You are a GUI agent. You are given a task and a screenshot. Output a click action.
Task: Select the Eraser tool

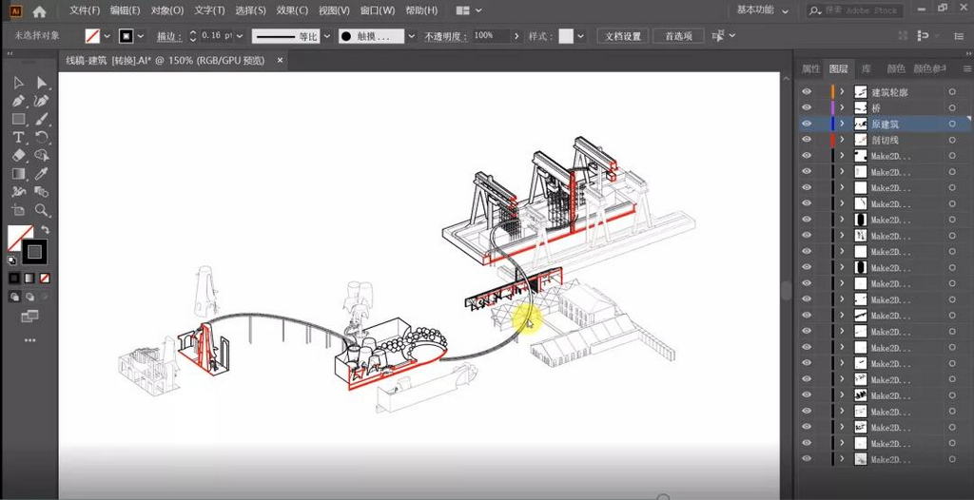(x=18, y=156)
